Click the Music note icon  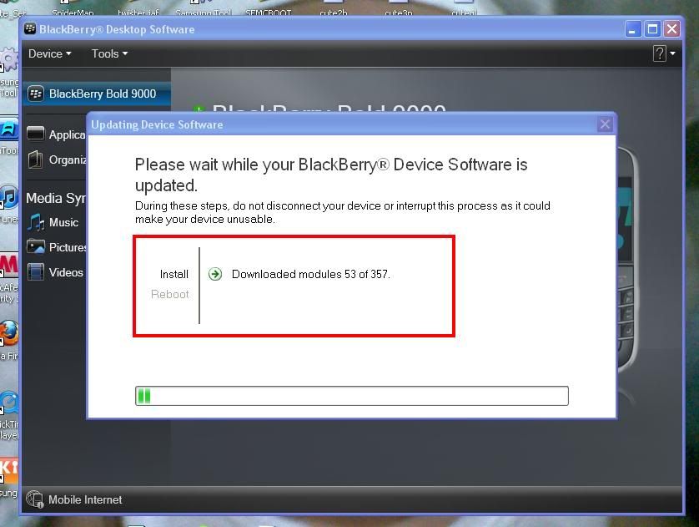(x=35, y=222)
